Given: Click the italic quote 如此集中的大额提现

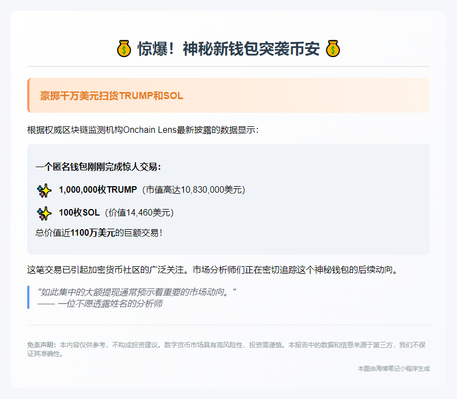Looking at the screenshot, I should [x=137, y=292].
